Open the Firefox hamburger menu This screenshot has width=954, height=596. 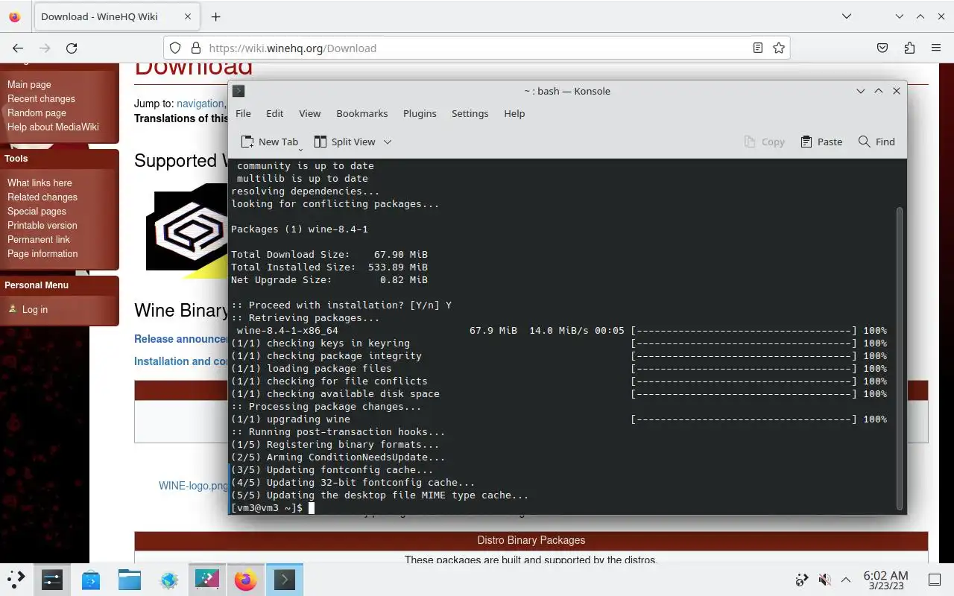[x=936, y=48]
